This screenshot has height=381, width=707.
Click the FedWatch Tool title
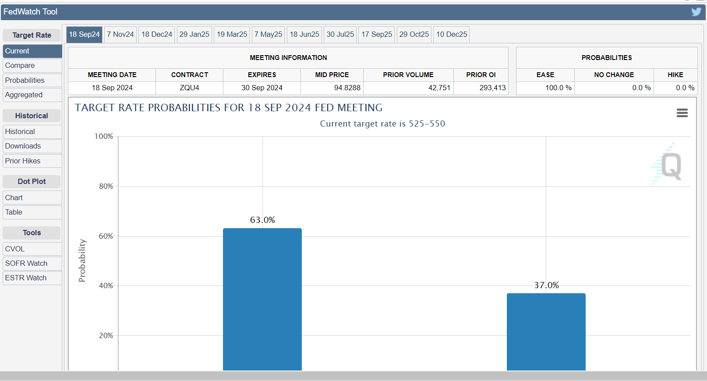click(x=31, y=12)
